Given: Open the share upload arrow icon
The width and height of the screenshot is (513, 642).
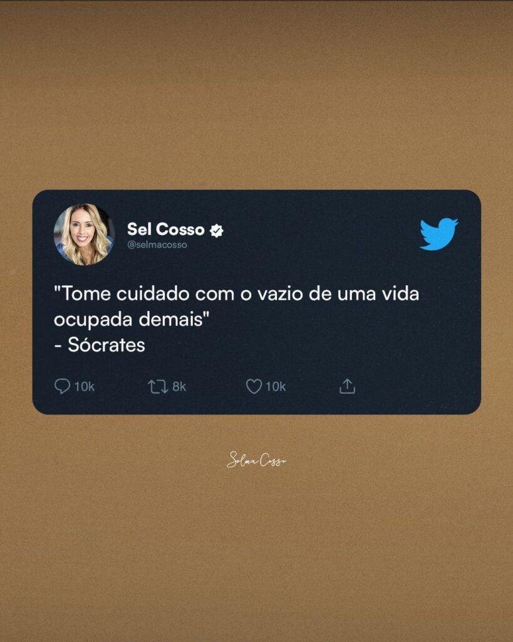Looking at the screenshot, I should tap(347, 386).
